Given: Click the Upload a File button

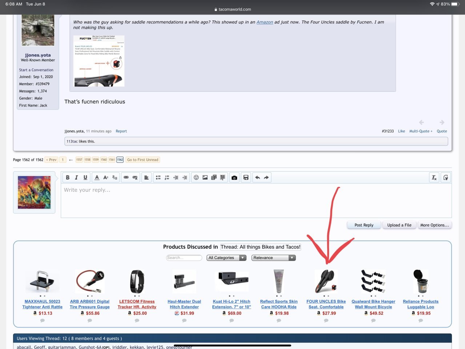Looking at the screenshot, I should click(399, 225).
